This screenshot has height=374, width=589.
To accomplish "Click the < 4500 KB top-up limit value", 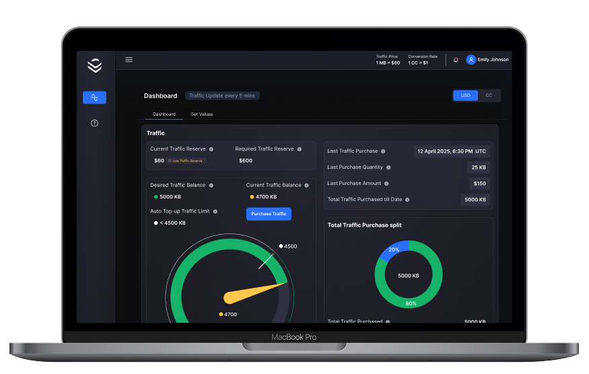I will pos(173,223).
